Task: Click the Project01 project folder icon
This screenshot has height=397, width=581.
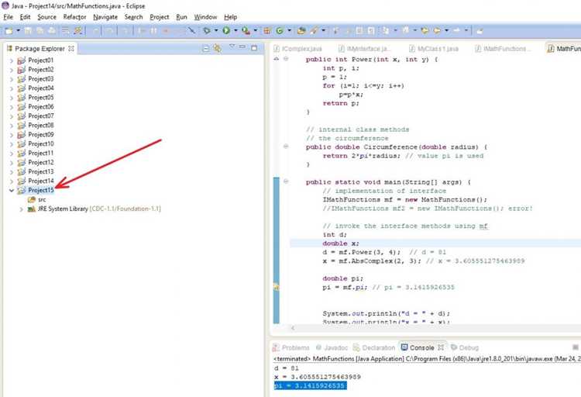Action: click(22, 60)
